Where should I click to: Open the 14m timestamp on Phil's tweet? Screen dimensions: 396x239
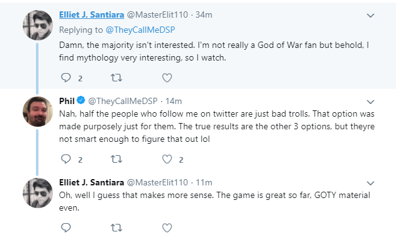click(x=173, y=101)
